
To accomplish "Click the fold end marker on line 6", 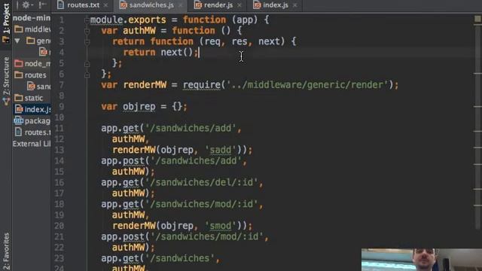I will coord(87,75).
